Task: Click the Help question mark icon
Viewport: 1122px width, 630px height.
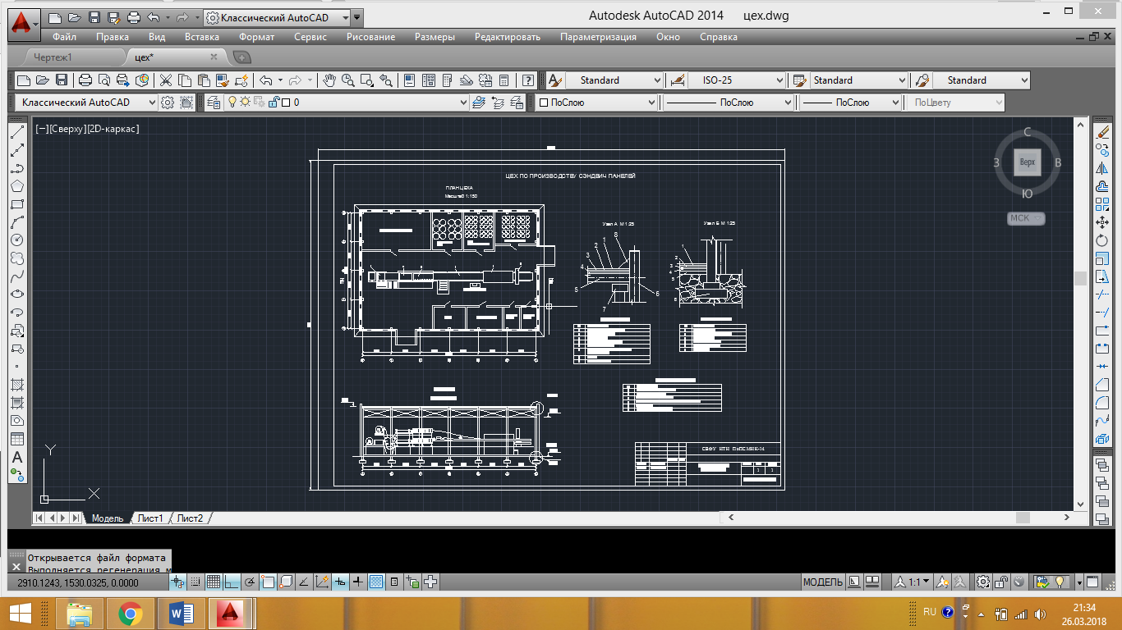Action: coord(528,80)
